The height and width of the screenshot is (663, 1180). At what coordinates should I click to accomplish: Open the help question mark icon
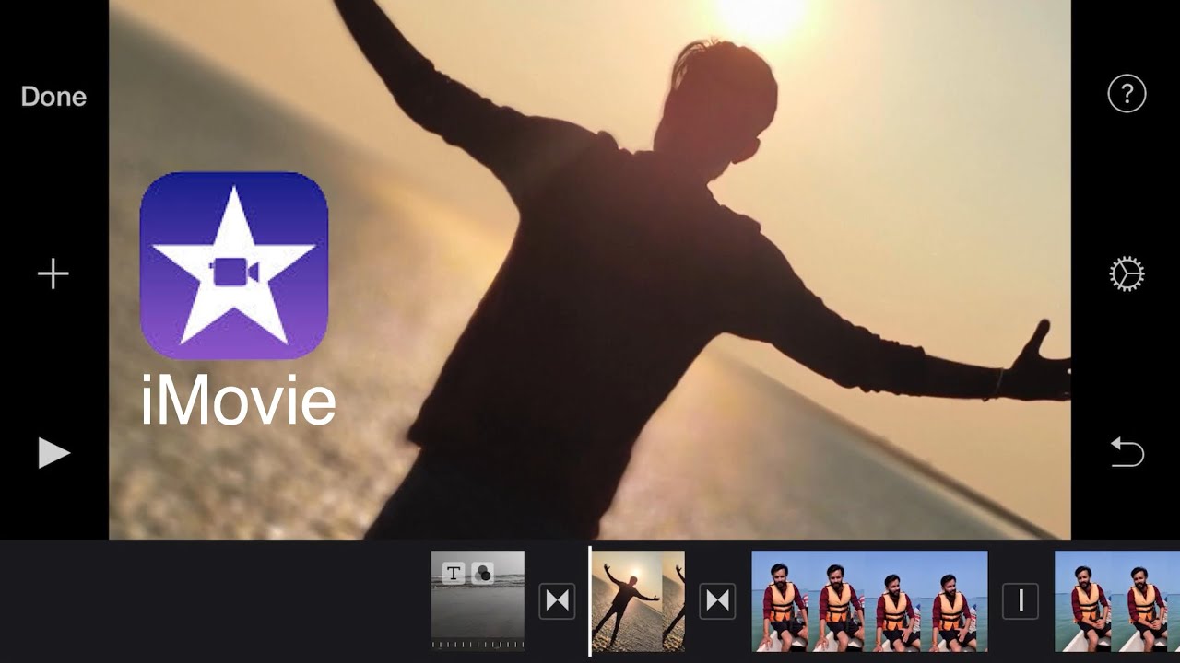tap(1127, 94)
